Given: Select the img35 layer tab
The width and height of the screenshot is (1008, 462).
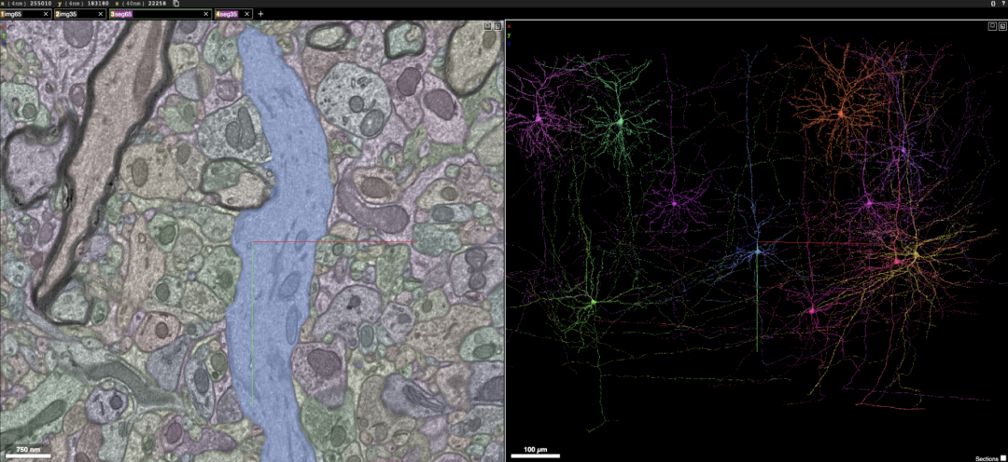Looking at the screenshot, I should [x=79, y=13].
